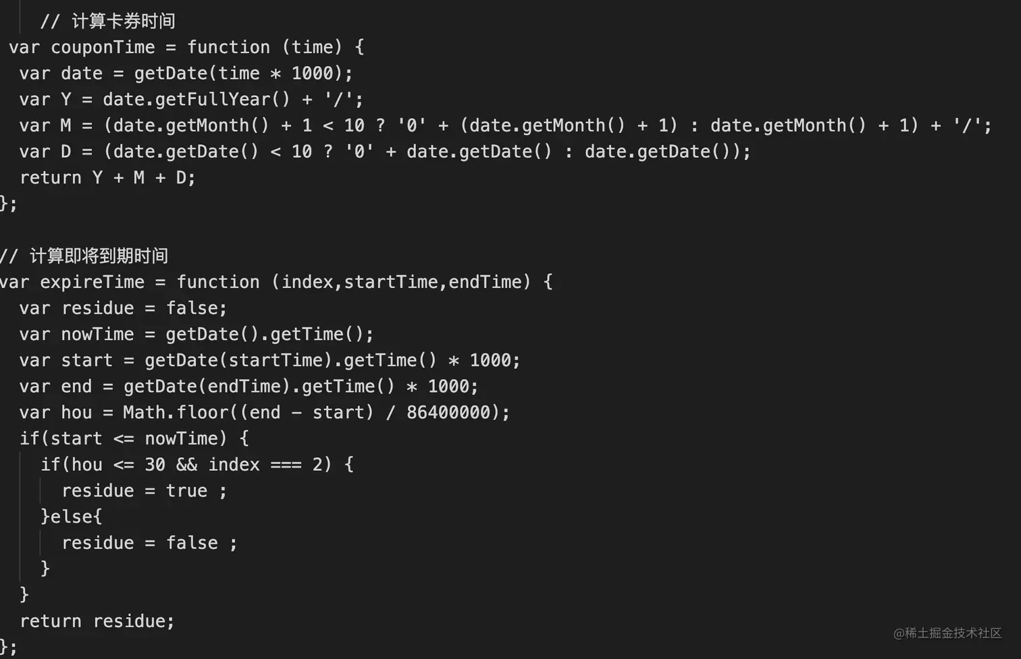
Task: Click the 稀土掘金技术社区 watermark
Action: click(x=947, y=633)
